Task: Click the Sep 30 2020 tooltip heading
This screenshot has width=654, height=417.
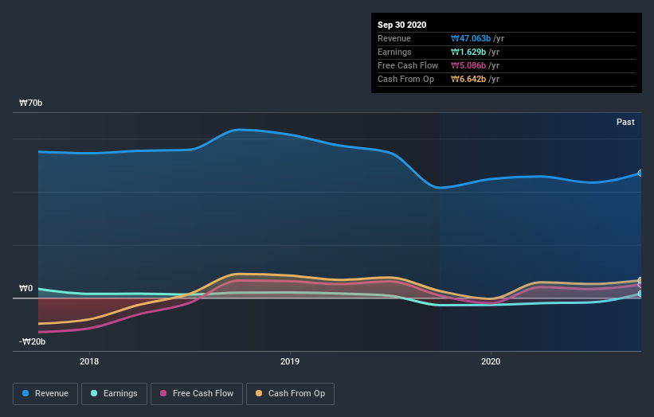Action: (x=401, y=25)
